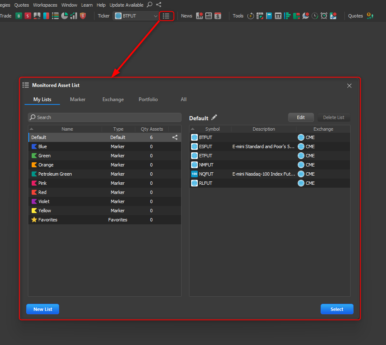386x345 pixels.
Task: Select the Red marker list
Action: (x=105, y=192)
